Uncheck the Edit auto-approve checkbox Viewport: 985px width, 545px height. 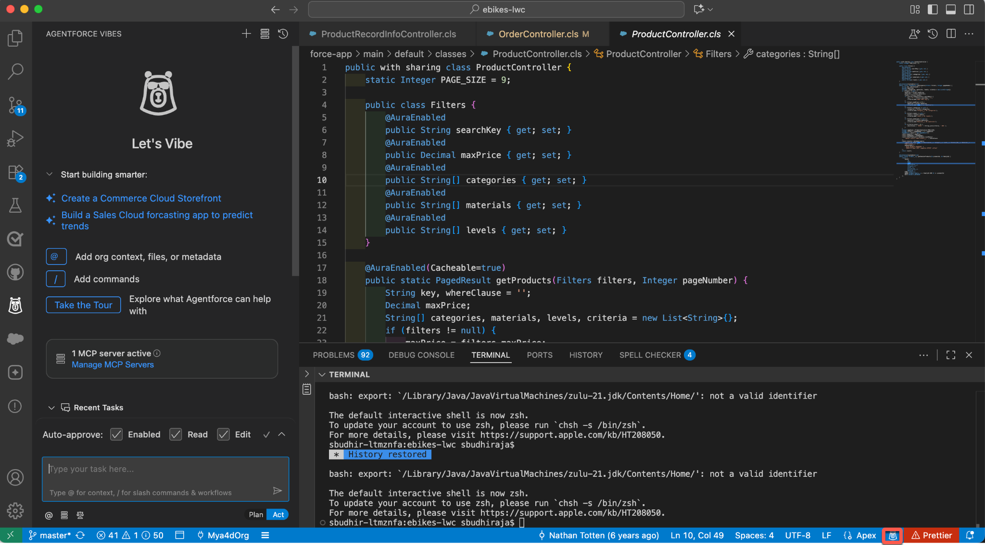pos(224,434)
